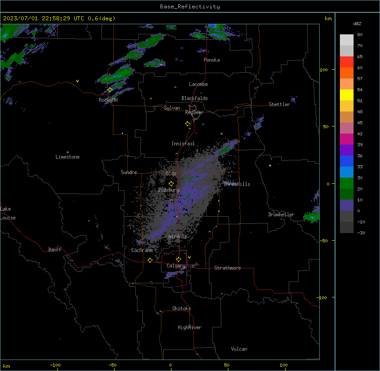Select the yellow legend swatch between 54 and 51
The height and width of the screenshot is (371, 380).
(x=346, y=95)
